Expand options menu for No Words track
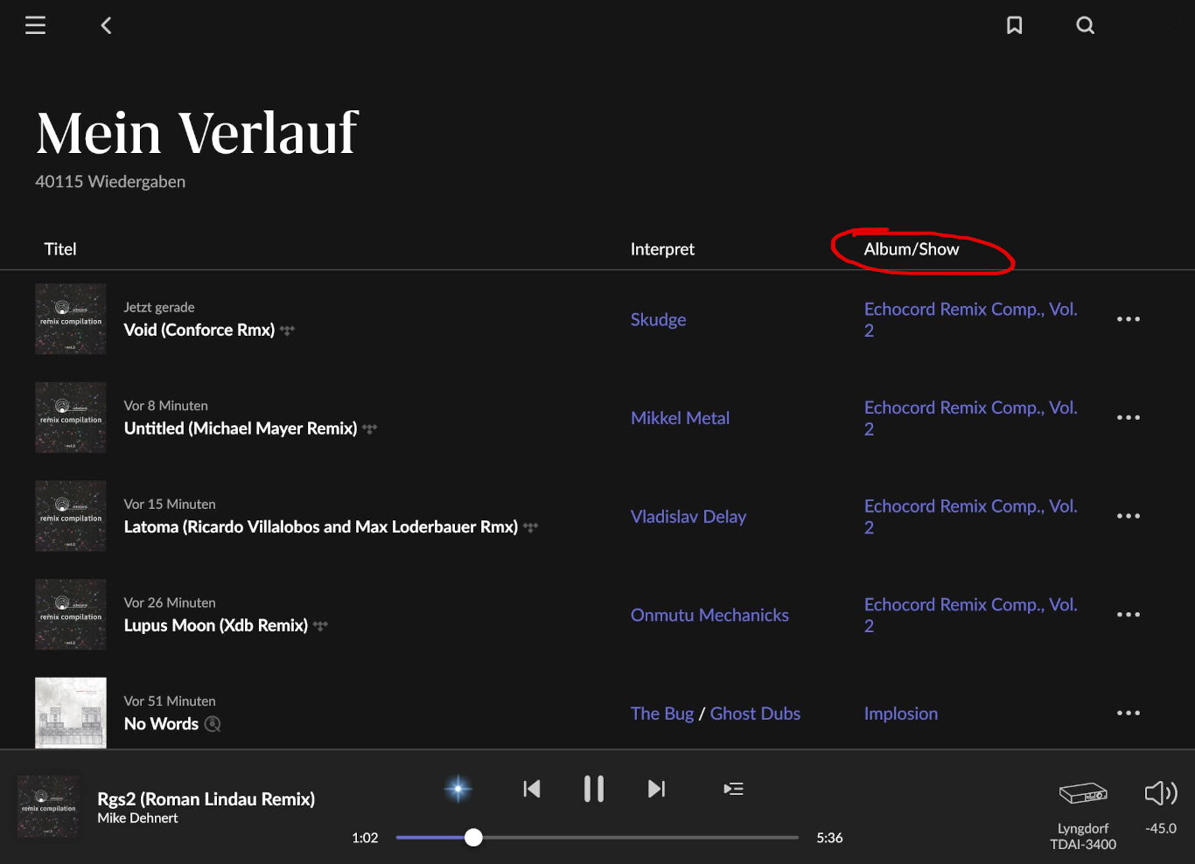The width and height of the screenshot is (1195, 864). click(1128, 713)
